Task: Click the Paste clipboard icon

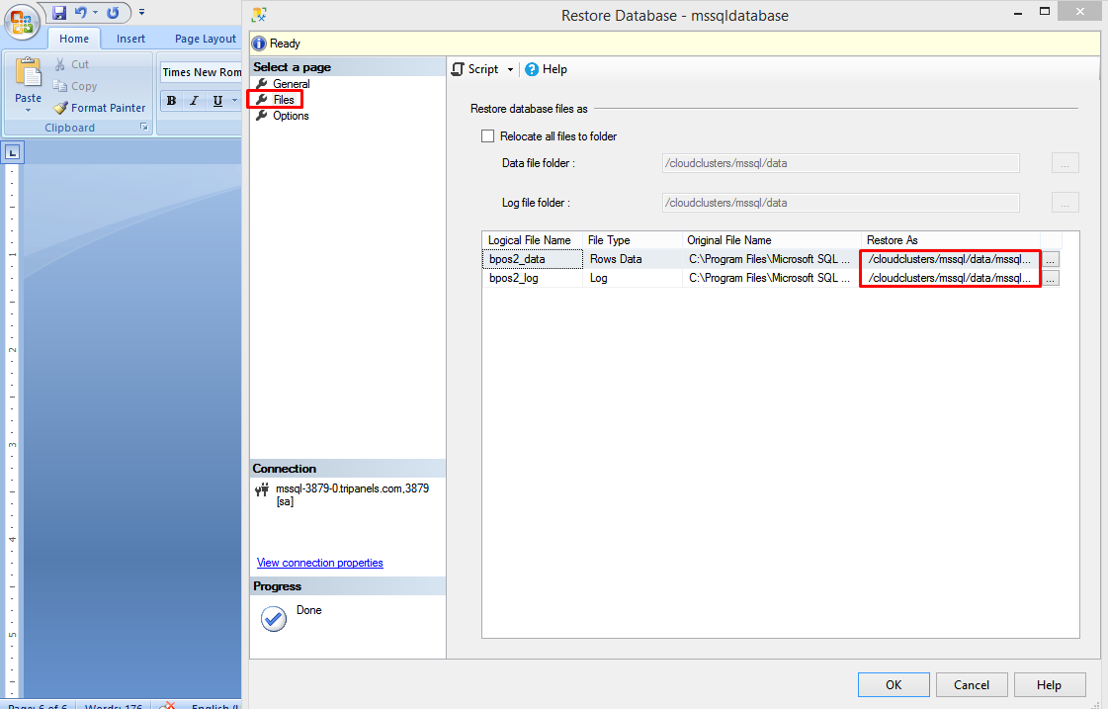Action: (28, 75)
